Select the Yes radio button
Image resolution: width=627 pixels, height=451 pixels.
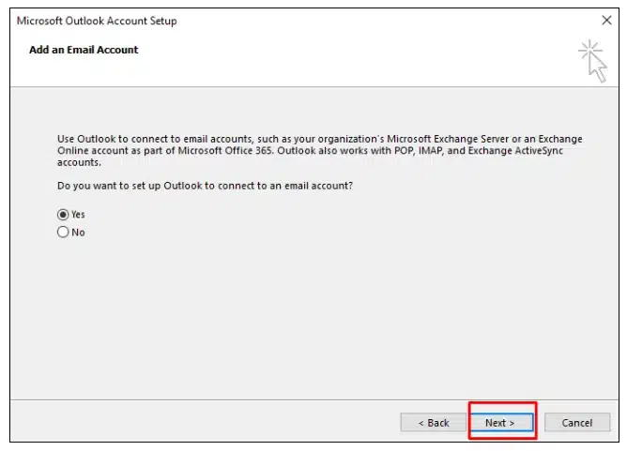click(63, 215)
